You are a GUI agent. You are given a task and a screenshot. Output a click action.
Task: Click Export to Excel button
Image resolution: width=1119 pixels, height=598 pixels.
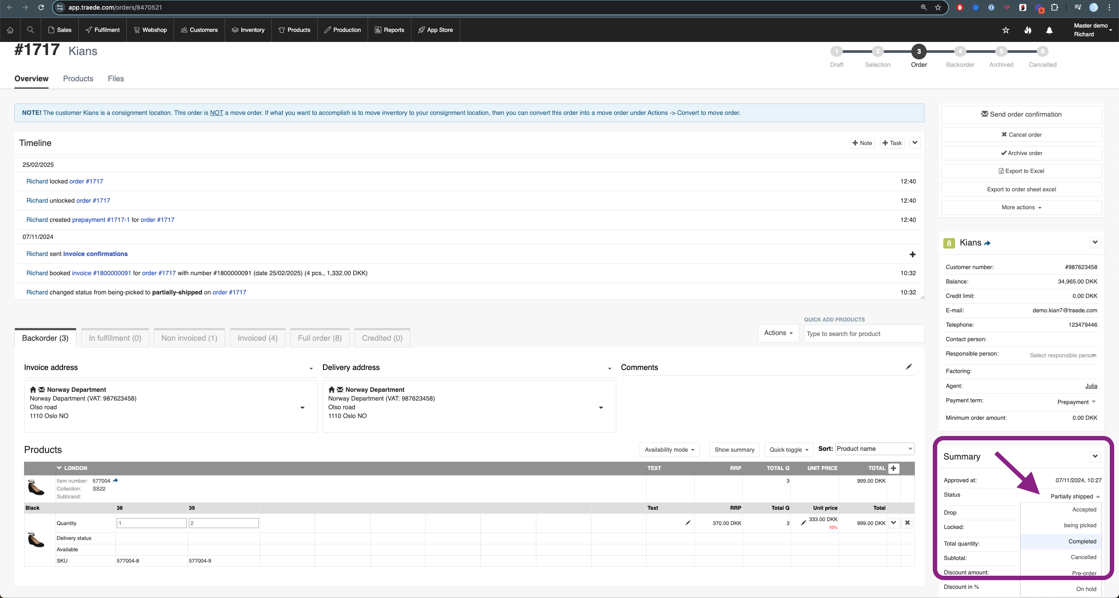(x=1022, y=171)
